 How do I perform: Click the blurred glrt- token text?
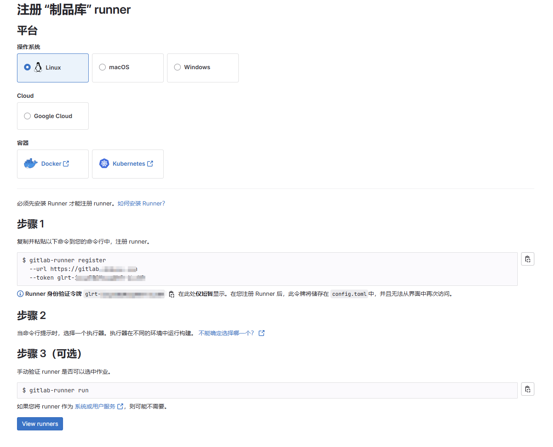pos(124,294)
